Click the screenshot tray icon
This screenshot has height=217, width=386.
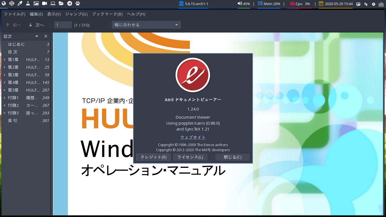[358, 4]
